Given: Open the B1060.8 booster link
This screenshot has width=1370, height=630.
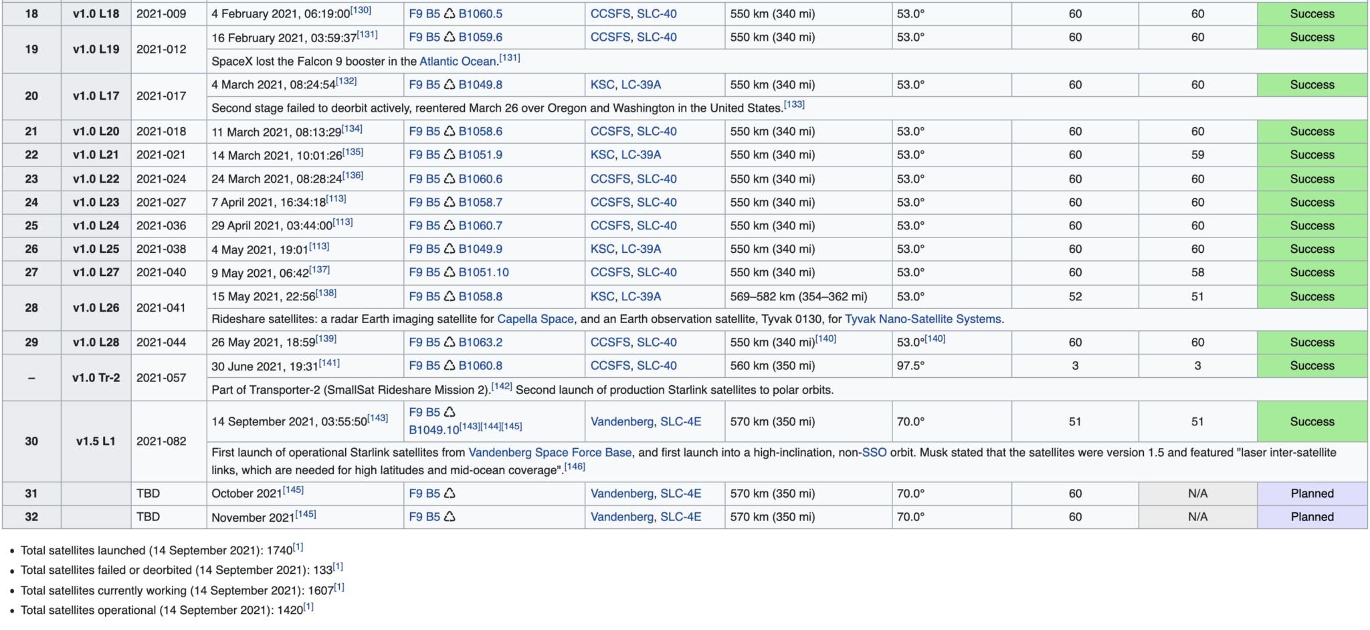Looking at the screenshot, I should pos(480,366).
